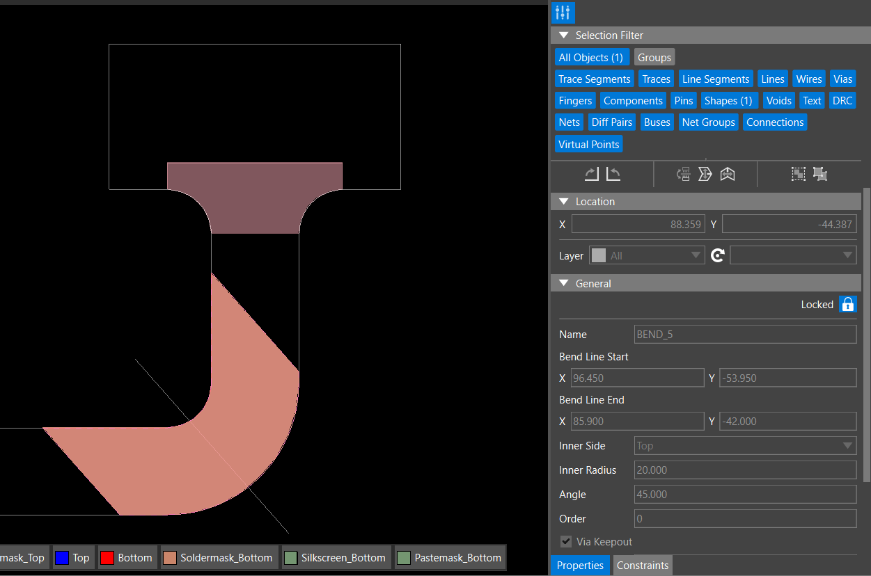Click the Angle field 45.000
Image resolution: width=871 pixels, height=576 pixels.
746,495
